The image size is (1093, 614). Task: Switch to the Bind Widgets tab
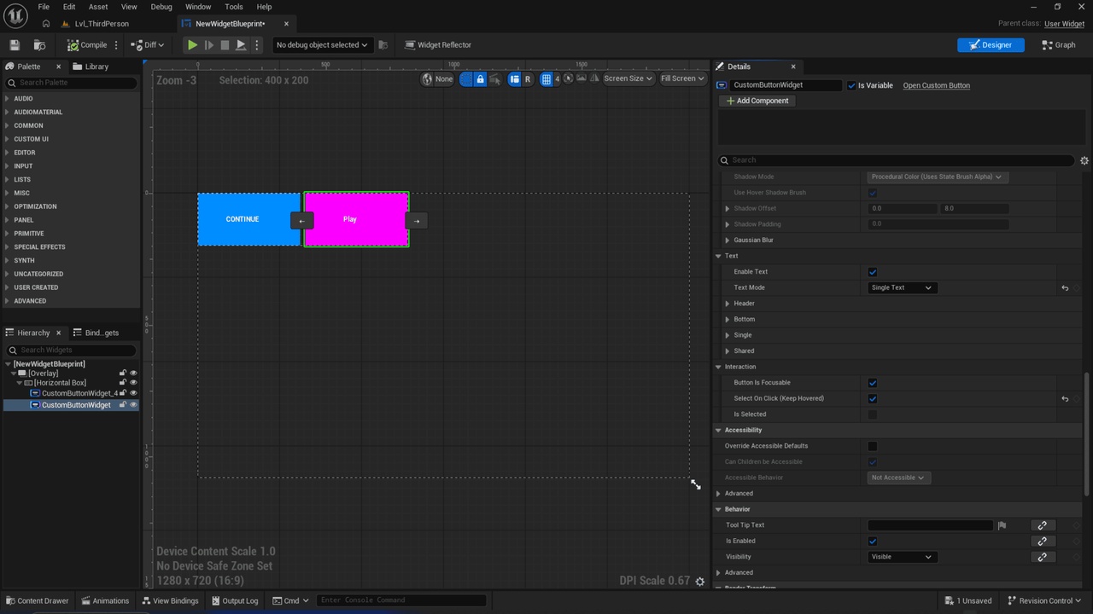[96, 333]
